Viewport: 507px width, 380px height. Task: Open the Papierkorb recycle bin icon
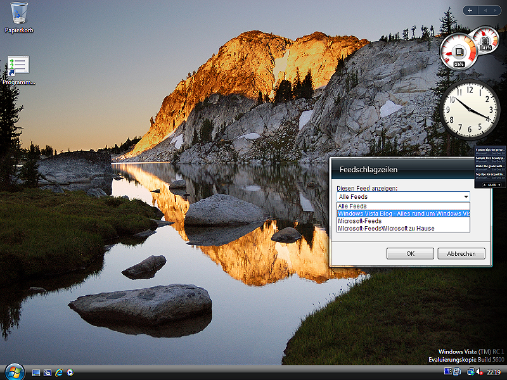(x=19, y=13)
